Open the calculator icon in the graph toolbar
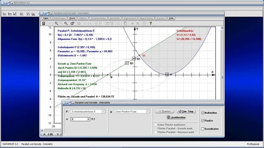Image resolution: width=264 pixels, height=148 pixels. click(x=43, y=23)
